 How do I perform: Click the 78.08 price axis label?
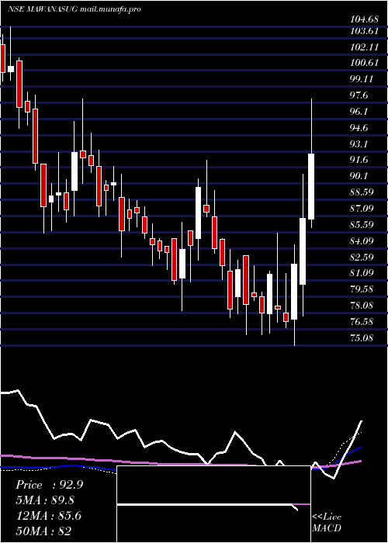(362, 305)
